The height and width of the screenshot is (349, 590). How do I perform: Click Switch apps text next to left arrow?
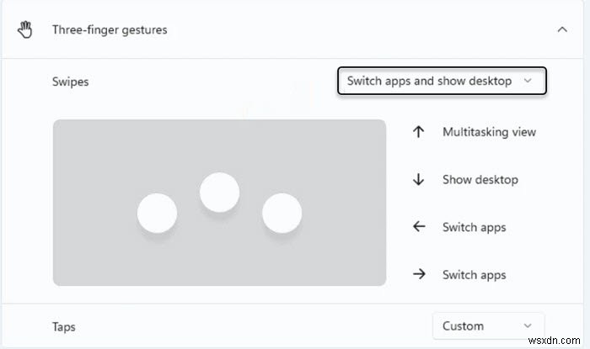click(x=474, y=227)
